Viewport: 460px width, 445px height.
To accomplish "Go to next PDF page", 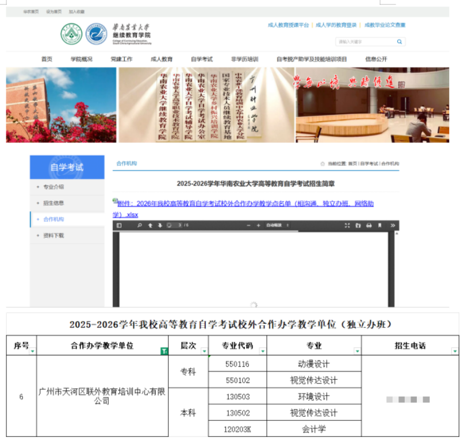I will coord(160,225).
